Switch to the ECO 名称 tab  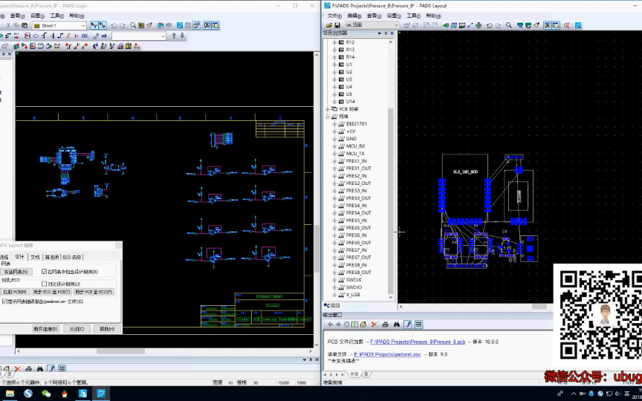click(72, 257)
